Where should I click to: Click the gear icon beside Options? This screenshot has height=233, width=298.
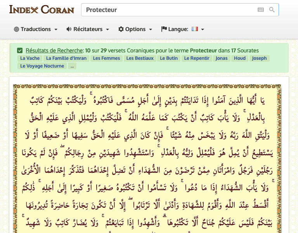coord(121,29)
